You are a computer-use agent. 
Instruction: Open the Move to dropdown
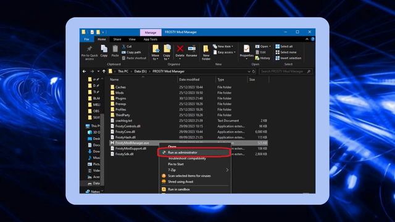[156, 52]
